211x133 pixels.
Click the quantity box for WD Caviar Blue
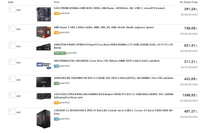point(12,62)
